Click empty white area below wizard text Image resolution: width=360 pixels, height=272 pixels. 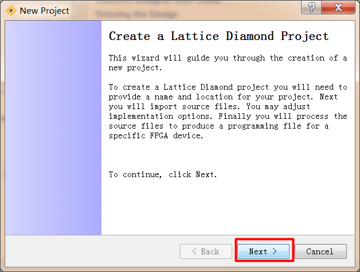pos(228,206)
